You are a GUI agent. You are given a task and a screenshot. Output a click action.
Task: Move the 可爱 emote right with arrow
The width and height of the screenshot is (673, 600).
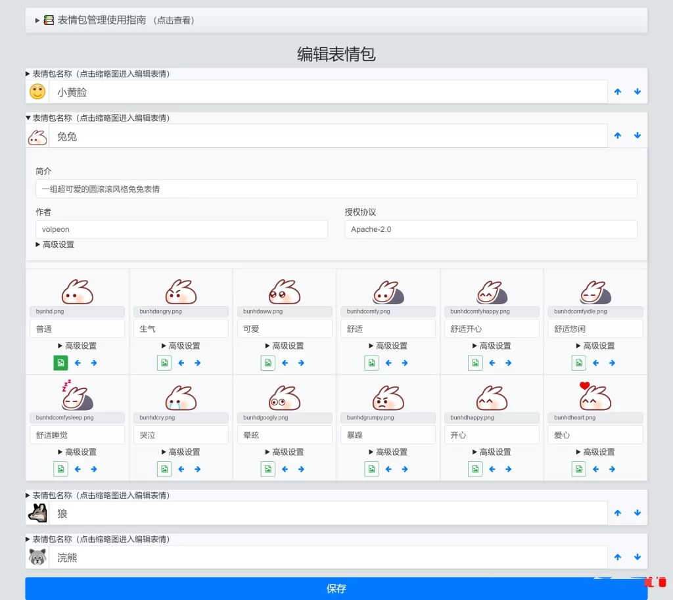[x=302, y=362]
